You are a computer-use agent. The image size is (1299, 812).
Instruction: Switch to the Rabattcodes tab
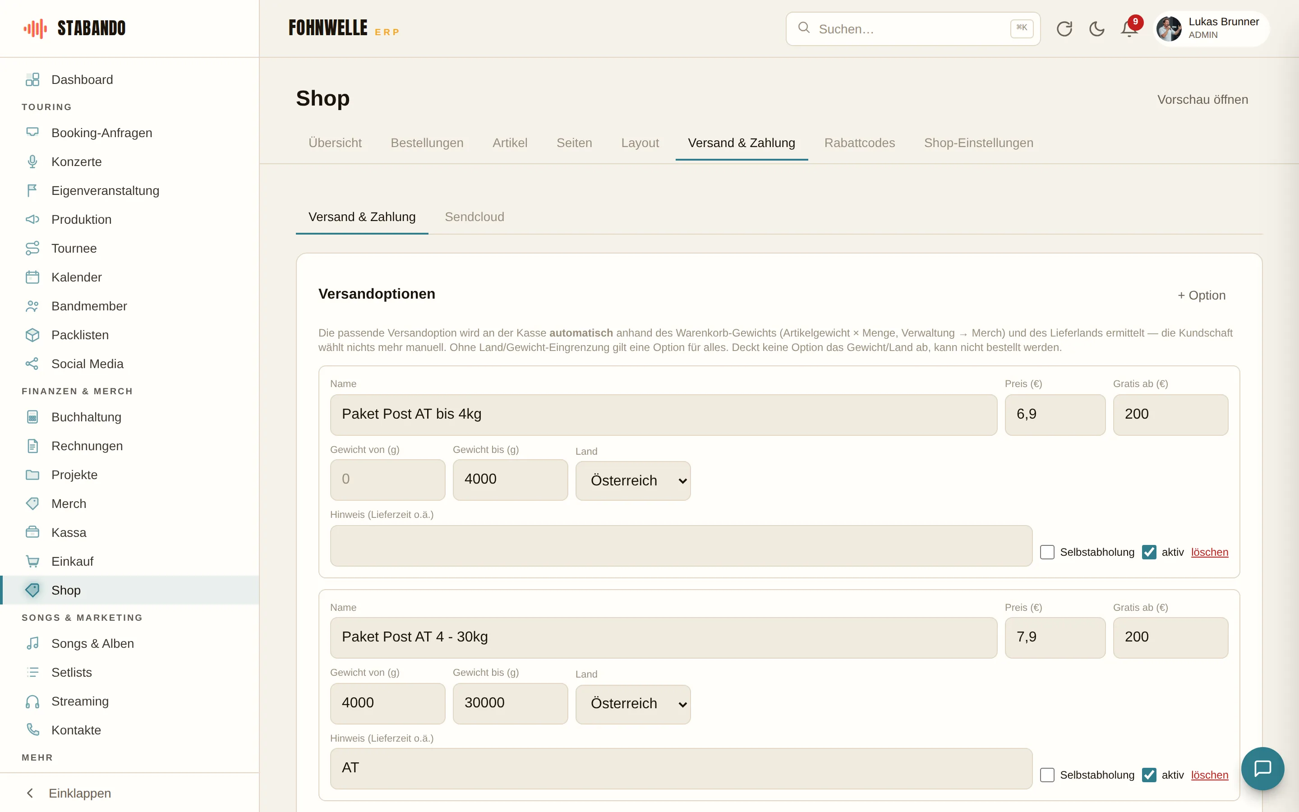(859, 143)
